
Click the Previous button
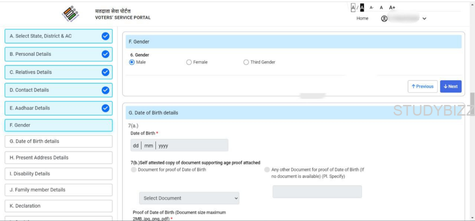tap(422, 86)
